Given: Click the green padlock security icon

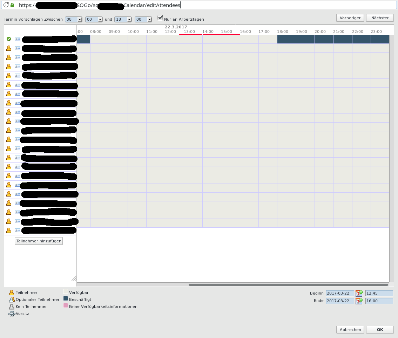Looking at the screenshot, I should pos(12,5).
